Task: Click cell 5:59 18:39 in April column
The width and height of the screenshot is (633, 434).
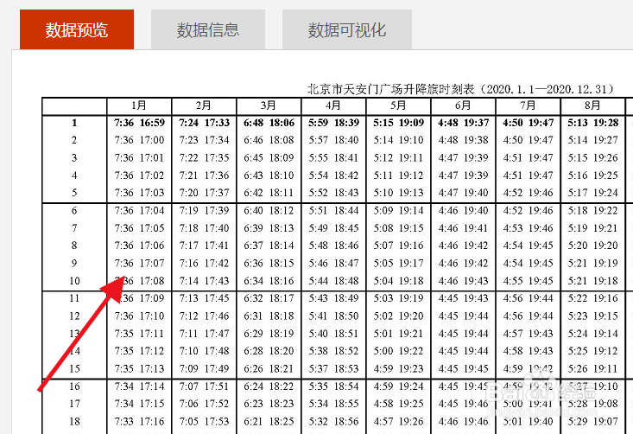Action: click(x=333, y=123)
